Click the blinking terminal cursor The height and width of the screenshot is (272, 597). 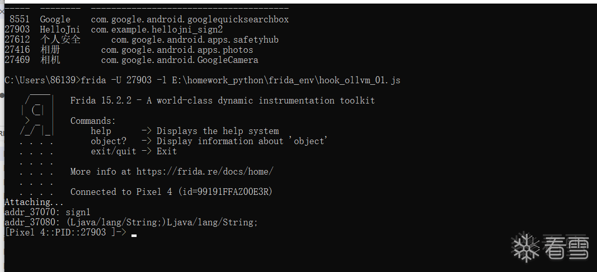point(134,235)
